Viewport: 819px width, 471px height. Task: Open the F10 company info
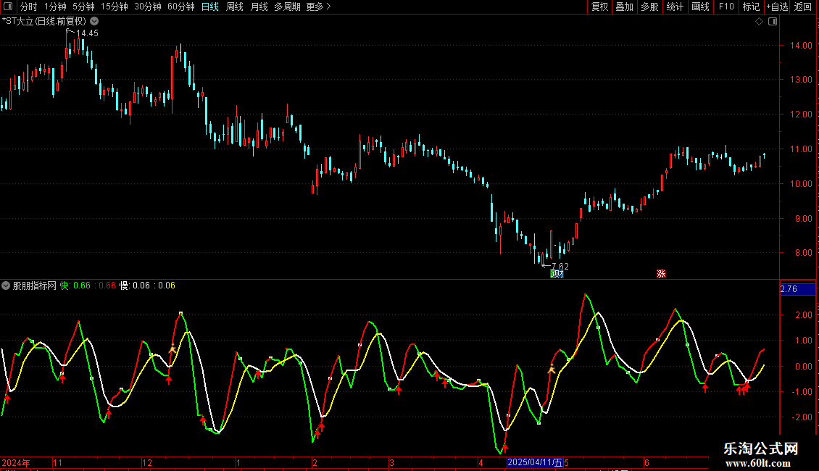pyautogui.click(x=726, y=7)
